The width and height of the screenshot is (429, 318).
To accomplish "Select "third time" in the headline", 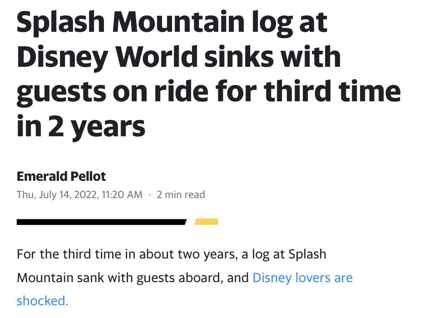I will tap(333, 90).
